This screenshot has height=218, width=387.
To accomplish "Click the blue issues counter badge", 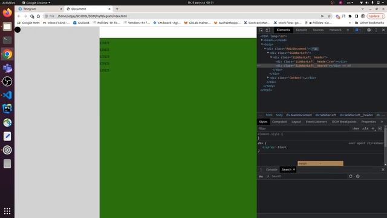I will (358, 30).
